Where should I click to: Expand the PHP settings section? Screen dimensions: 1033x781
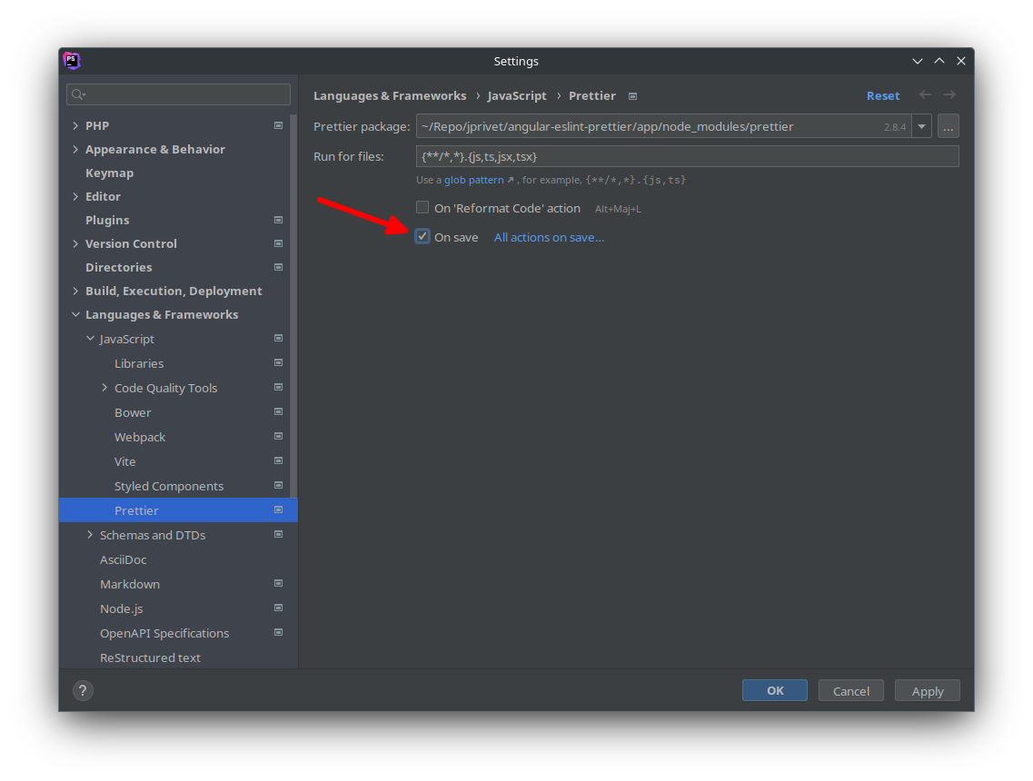point(75,125)
